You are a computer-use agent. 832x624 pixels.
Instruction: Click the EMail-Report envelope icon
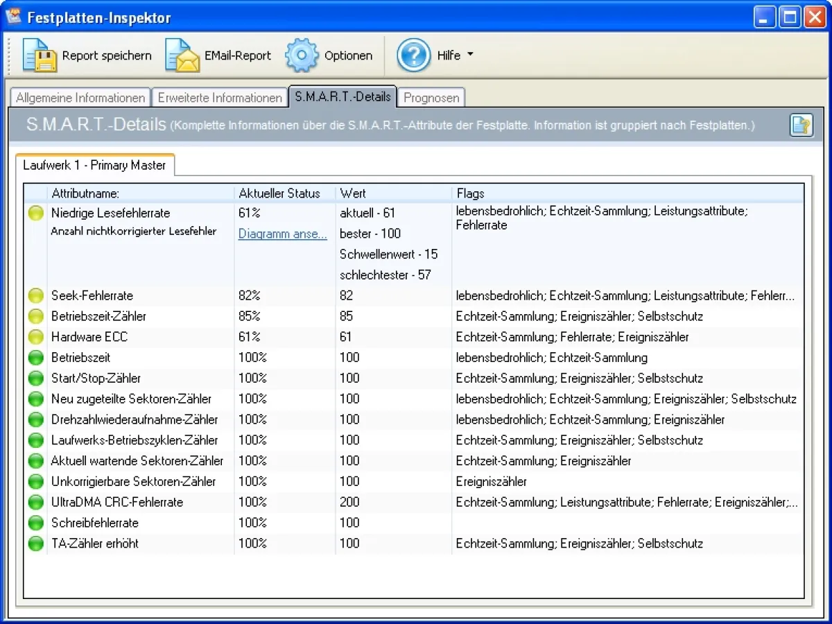(182, 55)
